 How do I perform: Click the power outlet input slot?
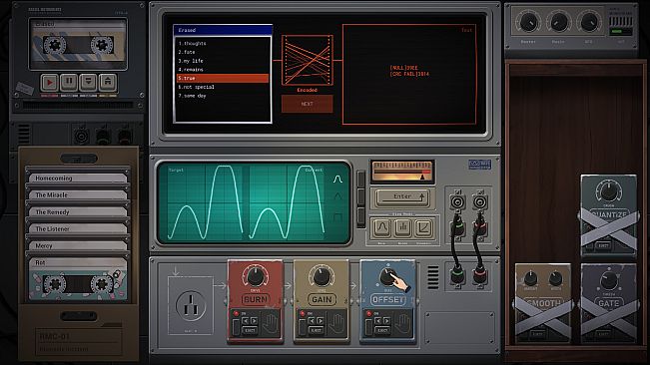pyautogui.click(x=191, y=305)
